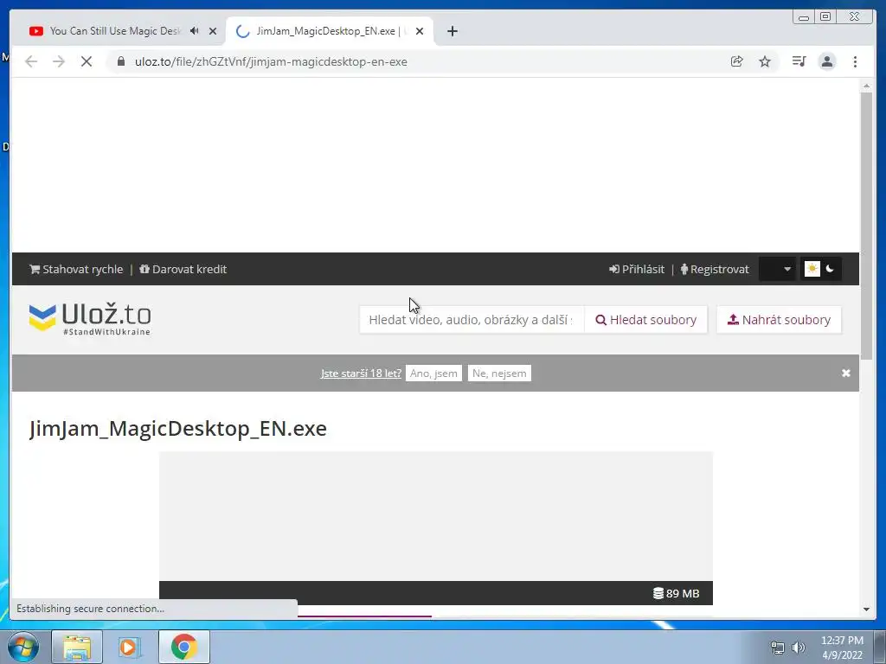The height and width of the screenshot is (664, 886).
Task: Click the Ulož.to logo
Action: tap(90, 319)
